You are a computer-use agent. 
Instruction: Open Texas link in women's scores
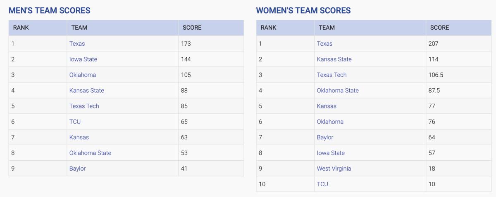(324, 44)
